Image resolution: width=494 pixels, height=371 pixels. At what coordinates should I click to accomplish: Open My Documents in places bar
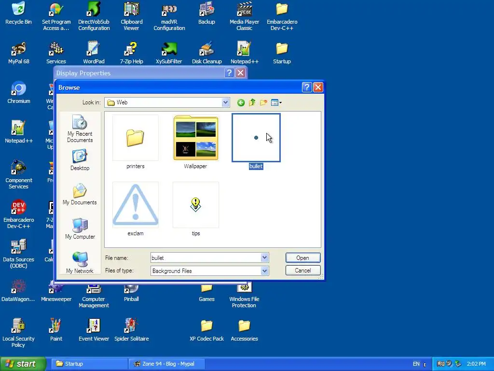coord(80,194)
